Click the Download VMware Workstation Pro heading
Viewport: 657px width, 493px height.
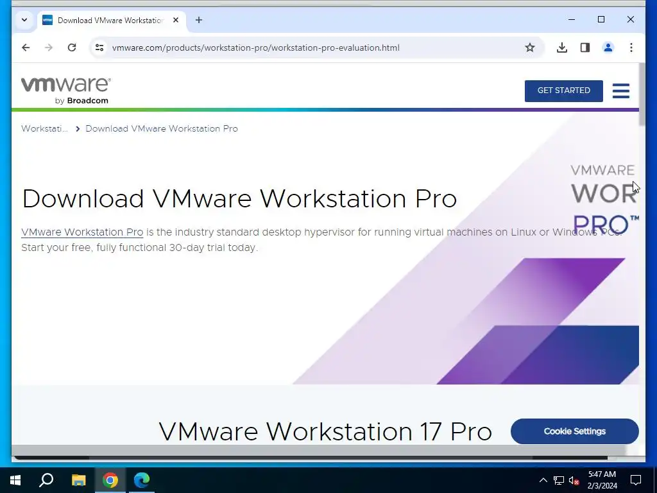tap(239, 198)
